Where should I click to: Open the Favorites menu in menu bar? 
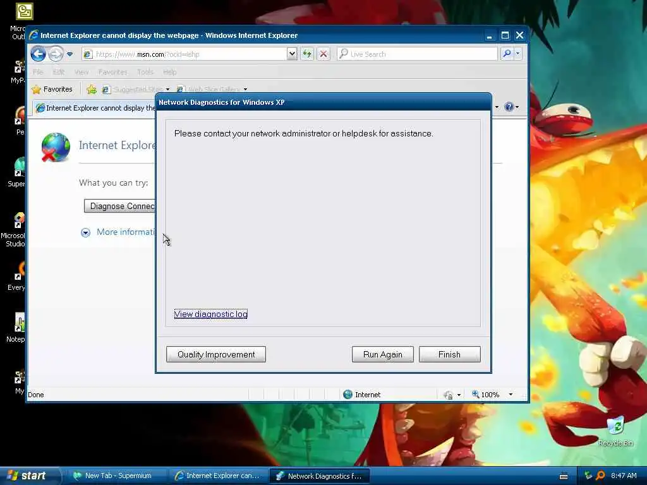(x=113, y=72)
